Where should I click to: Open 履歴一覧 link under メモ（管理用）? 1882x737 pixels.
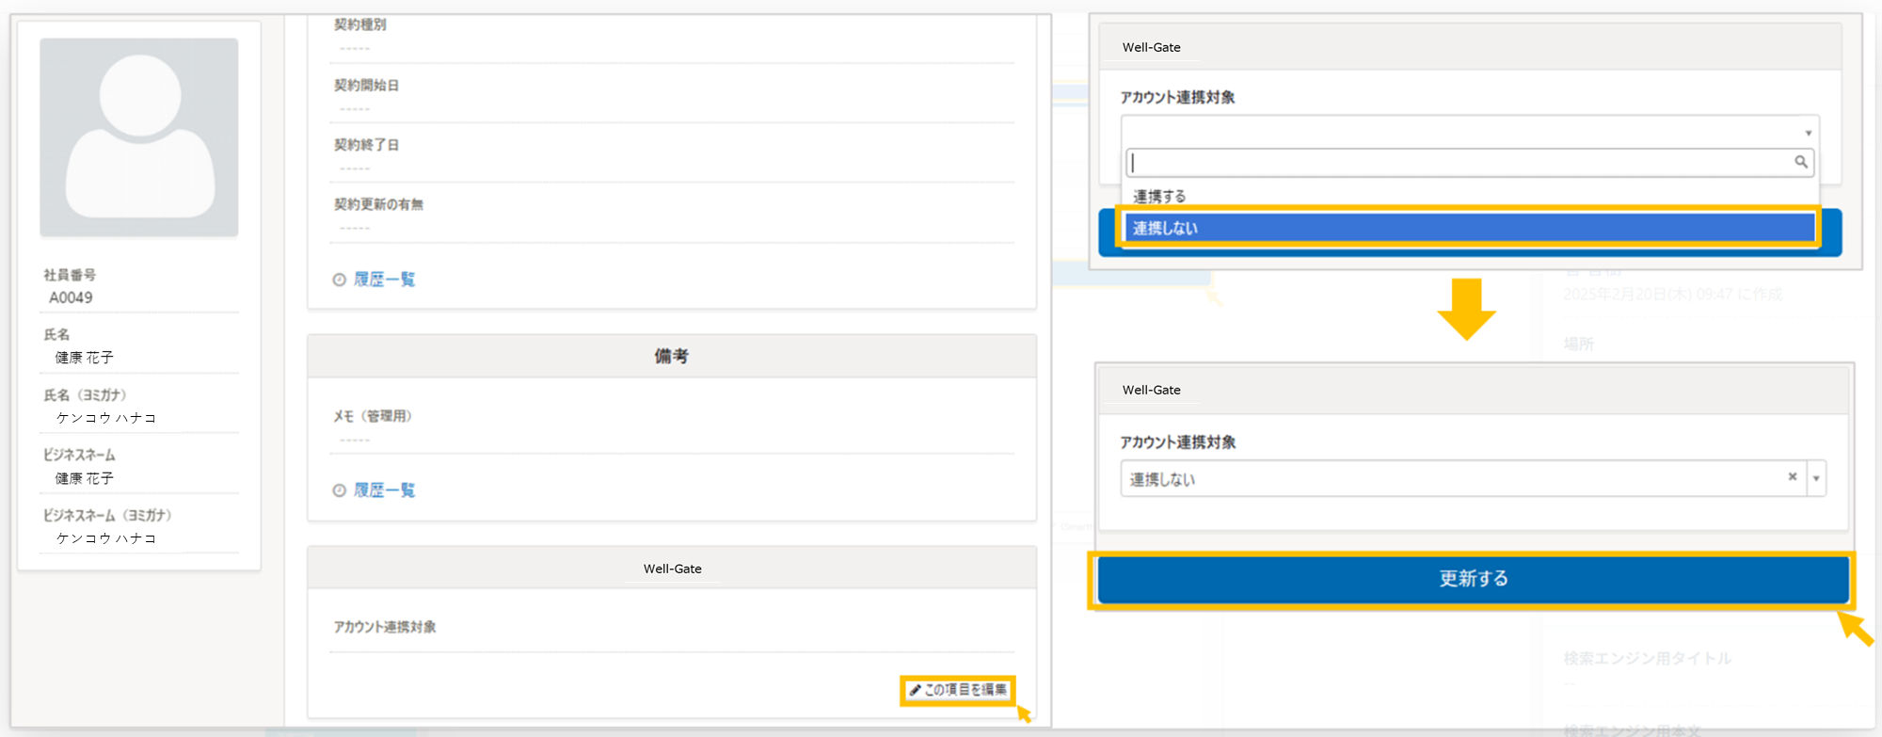[x=384, y=490]
